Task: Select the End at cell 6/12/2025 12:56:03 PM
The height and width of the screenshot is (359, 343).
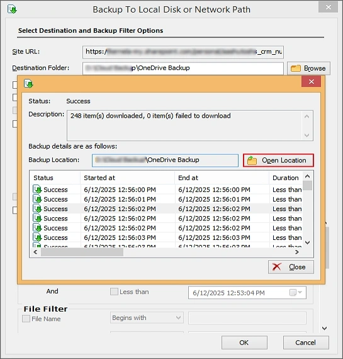Action: [x=214, y=237]
